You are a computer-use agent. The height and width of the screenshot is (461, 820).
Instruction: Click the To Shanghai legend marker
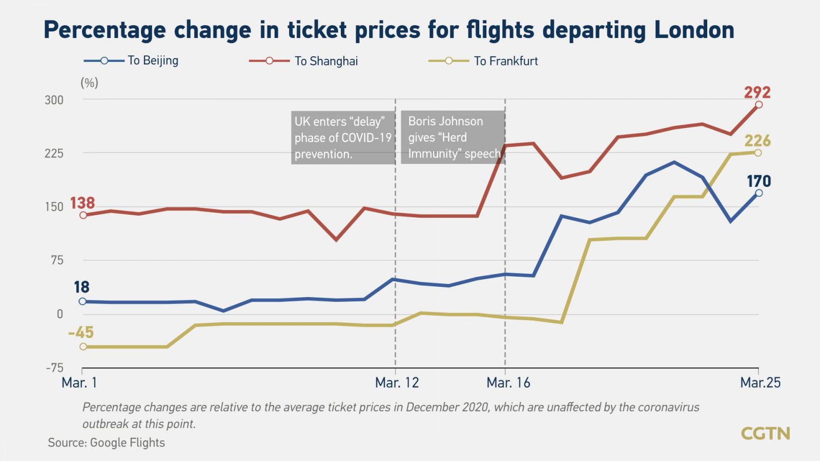coord(269,61)
